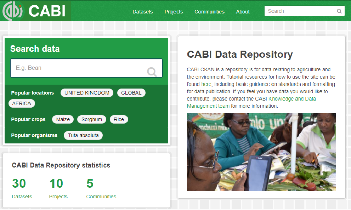
Task: Click the 'E.g. Bean' search data field
Action: (86, 68)
